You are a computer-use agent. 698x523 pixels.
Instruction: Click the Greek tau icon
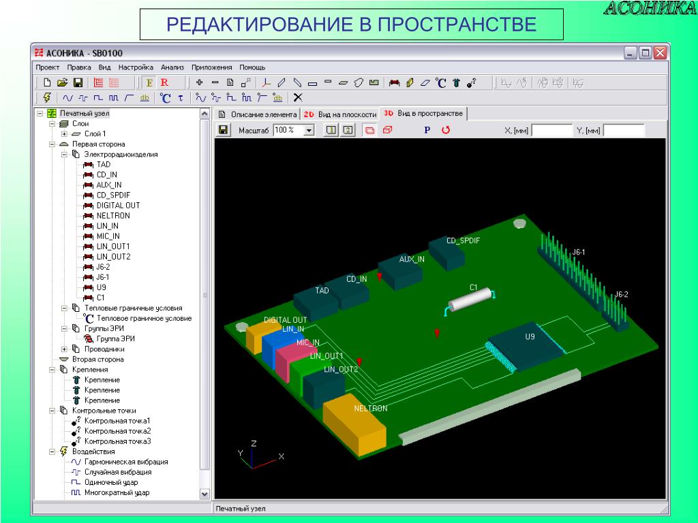pyautogui.click(x=181, y=98)
